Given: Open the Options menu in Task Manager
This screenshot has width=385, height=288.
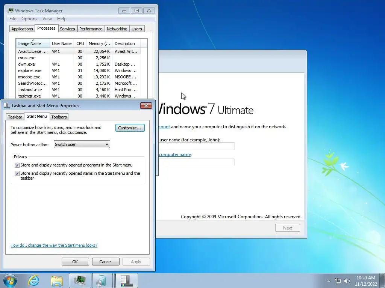Looking at the screenshot, I should coord(29,19).
